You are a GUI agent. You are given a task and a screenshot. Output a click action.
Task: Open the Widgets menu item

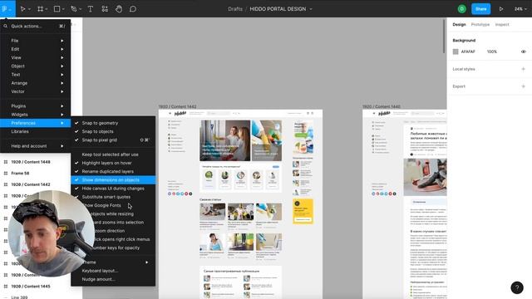35,115
